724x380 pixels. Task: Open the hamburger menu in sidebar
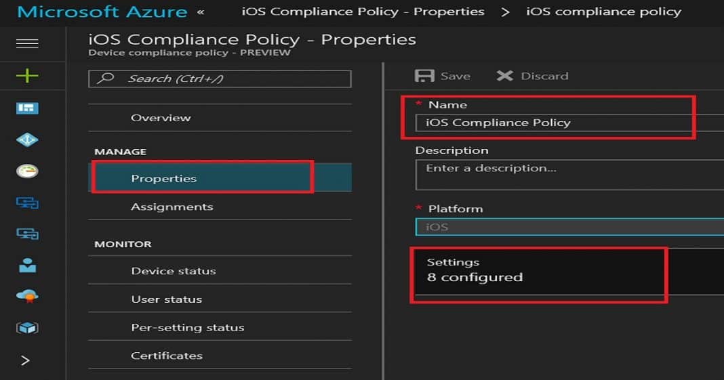pyautogui.click(x=27, y=43)
